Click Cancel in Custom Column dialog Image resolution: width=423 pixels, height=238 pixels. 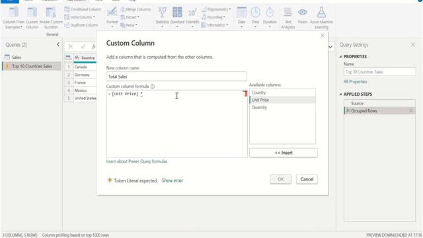(307, 179)
